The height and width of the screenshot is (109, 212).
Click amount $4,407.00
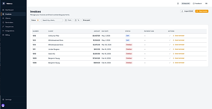(x=96, y=36)
